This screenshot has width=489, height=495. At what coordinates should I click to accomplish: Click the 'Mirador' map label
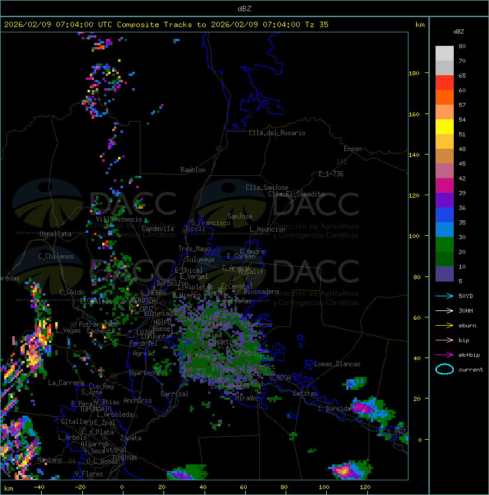(248, 398)
